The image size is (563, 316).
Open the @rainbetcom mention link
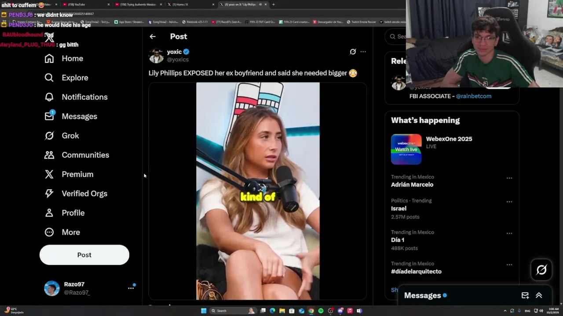(x=474, y=96)
